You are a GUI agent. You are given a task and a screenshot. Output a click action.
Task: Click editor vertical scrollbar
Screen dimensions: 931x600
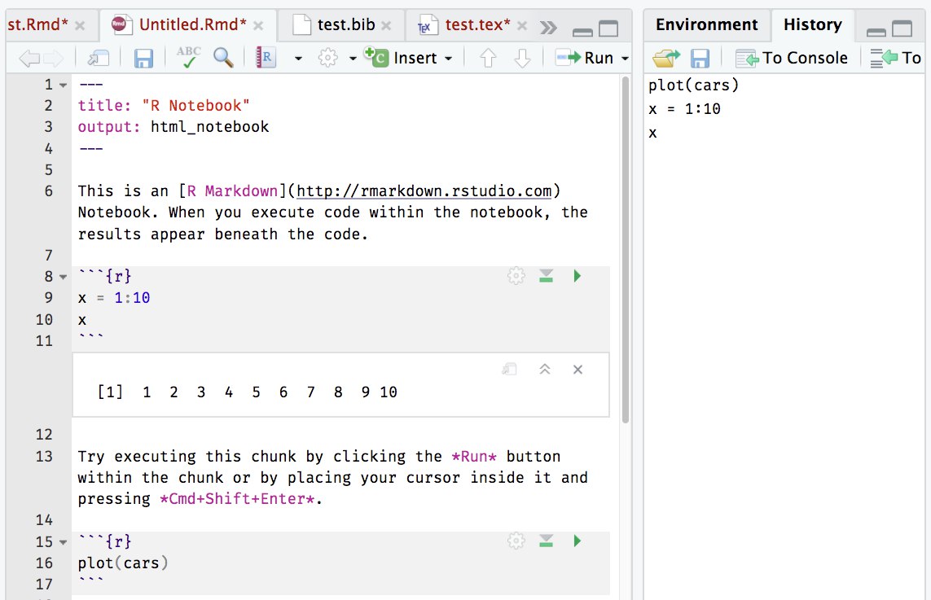tap(626, 249)
